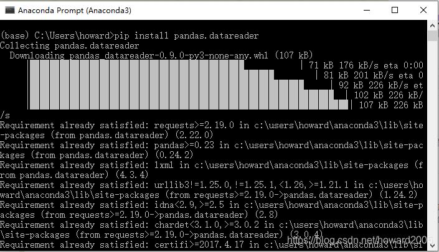This screenshot has height=252, width=439.
Task: Click the scrollbar up arrow
Action: (x=432, y=26)
